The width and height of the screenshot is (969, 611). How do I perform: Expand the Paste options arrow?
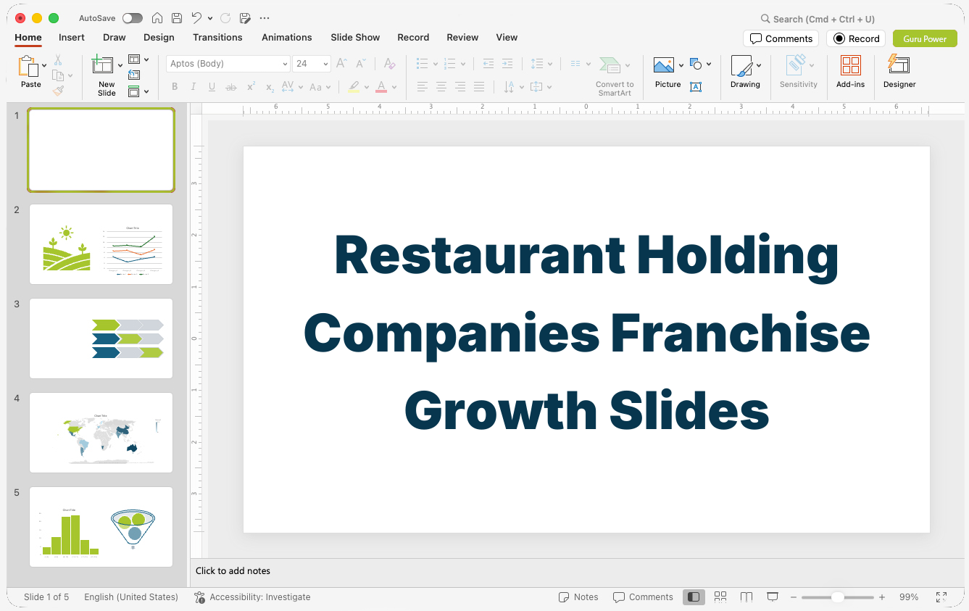pos(44,66)
